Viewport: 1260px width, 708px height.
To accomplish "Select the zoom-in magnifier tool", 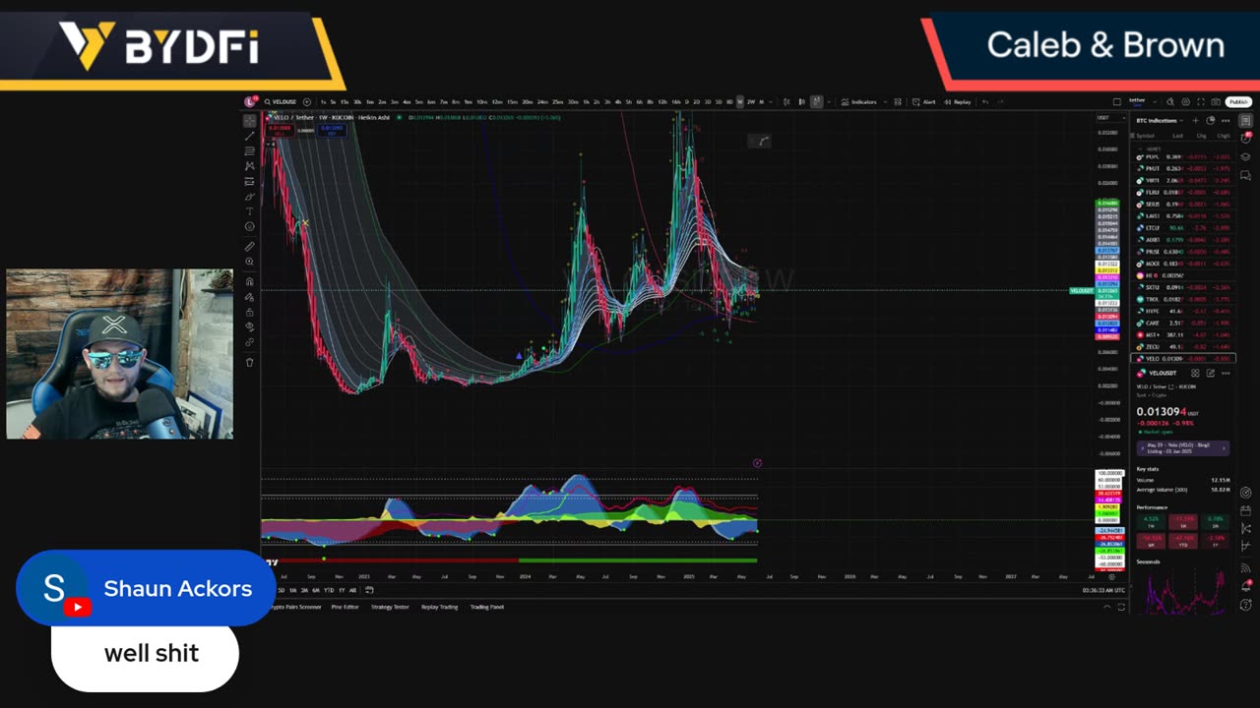I will [x=249, y=262].
